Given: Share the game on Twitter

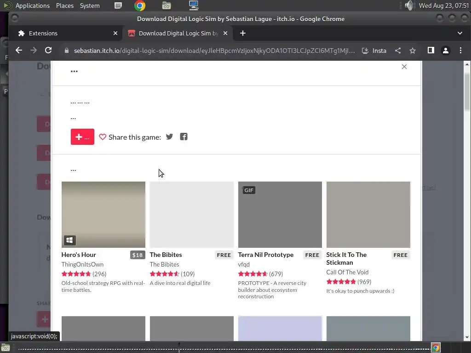Looking at the screenshot, I should [x=169, y=137].
